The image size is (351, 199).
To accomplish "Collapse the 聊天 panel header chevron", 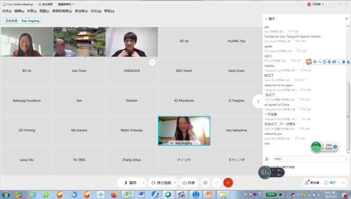I will tap(266, 19).
